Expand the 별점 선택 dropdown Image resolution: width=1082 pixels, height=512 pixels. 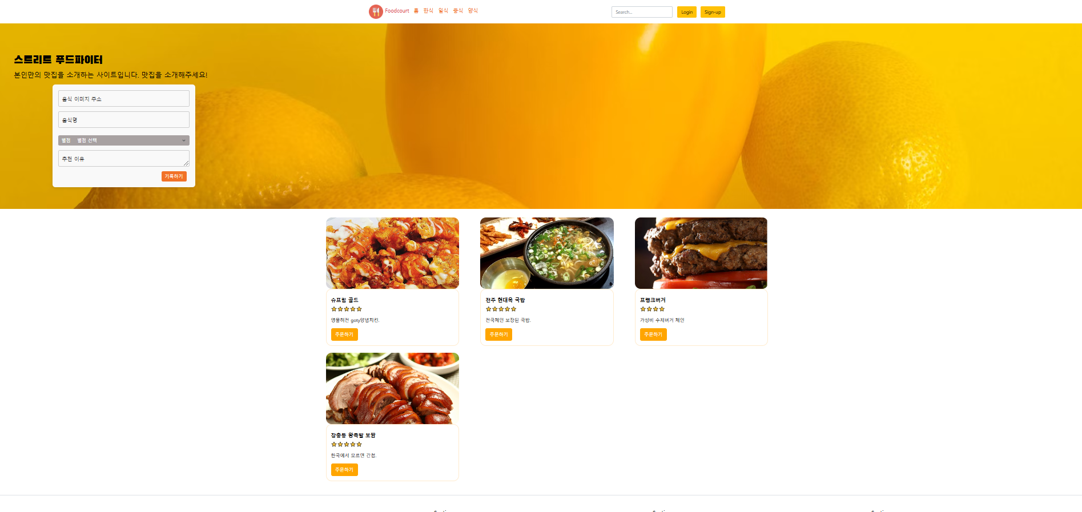click(124, 140)
